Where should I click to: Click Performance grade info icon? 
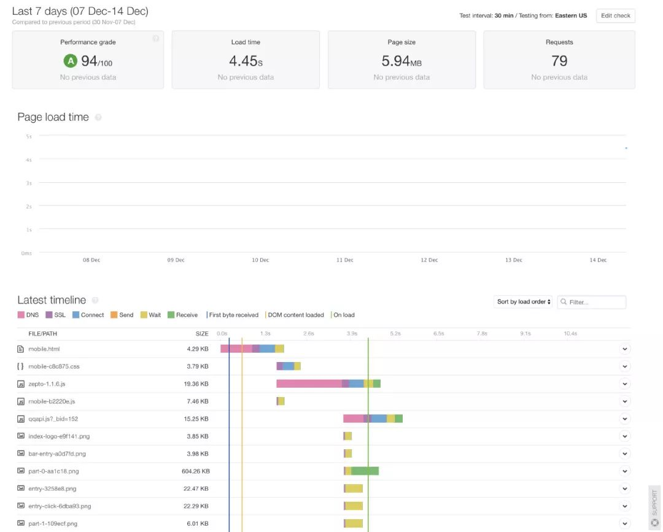click(155, 39)
